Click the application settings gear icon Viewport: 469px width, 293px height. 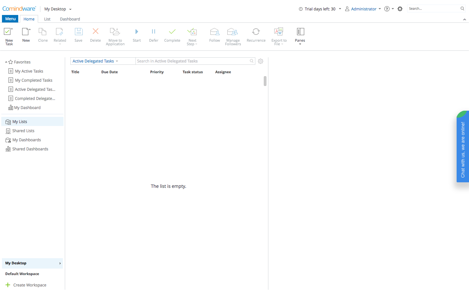(400, 9)
